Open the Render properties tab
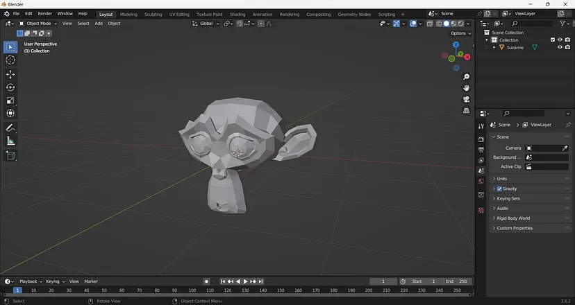This screenshot has width=575, height=305. [x=481, y=139]
